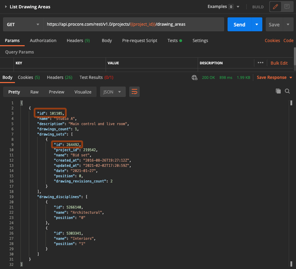This screenshot has height=269, width=296.
Task: Open the response Headers (26) tab
Action: pyautogui.click(x=60, y=78)
